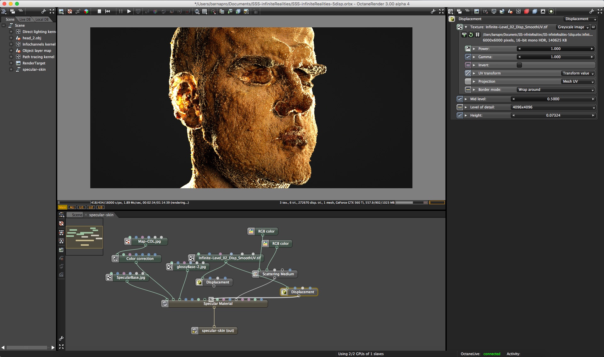Restart the render with rewind icon

point(108,11)
